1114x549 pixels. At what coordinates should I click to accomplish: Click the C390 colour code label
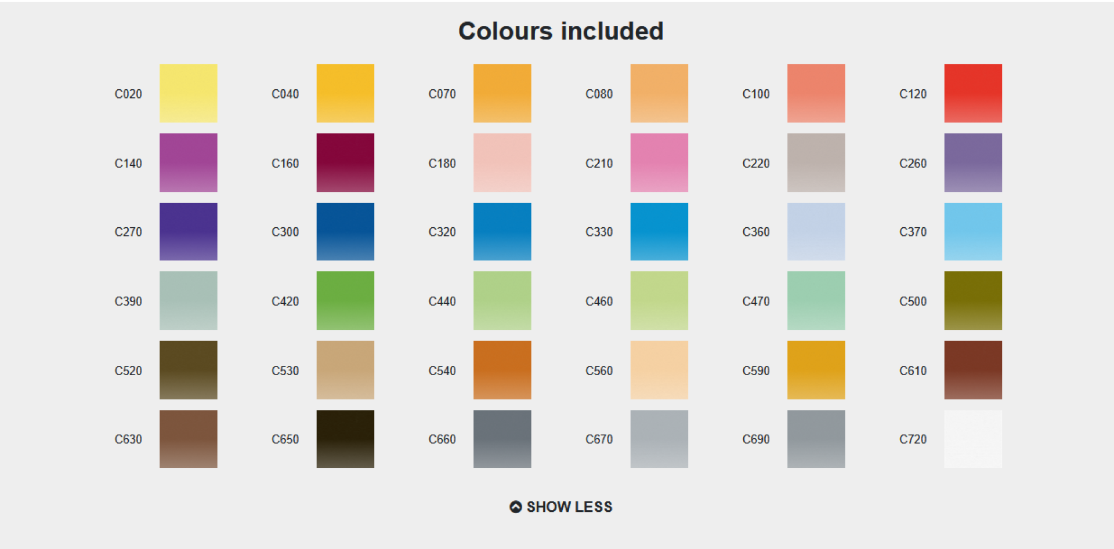(128, 301)
